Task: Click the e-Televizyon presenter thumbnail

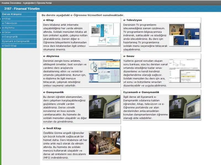Action: pyautogui.click(x=185, y=34)
